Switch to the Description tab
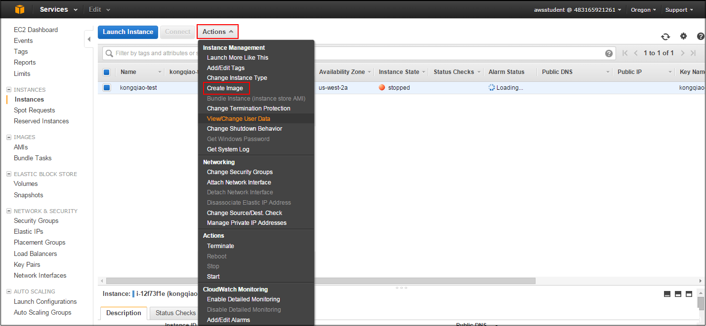Viewport: 706px width, 326px height. tap(124, 313)
